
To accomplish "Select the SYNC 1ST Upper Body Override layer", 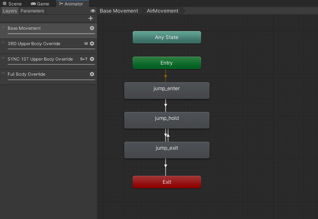I will 48,62.
